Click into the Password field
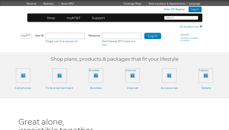Image resolution: width=229 pixels, height=130 pixels. pos(122,36)
